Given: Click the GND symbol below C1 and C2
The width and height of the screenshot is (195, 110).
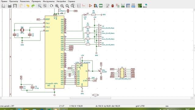Looking at the screenshot, I should 22,43.
